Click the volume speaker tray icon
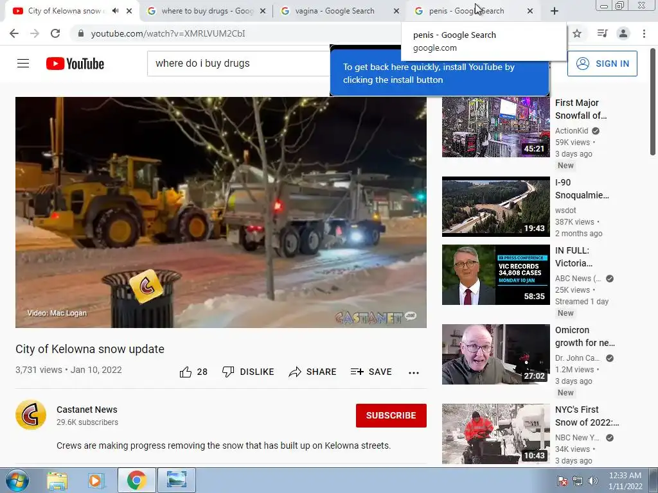658x493 pixels. pos(593,481)
